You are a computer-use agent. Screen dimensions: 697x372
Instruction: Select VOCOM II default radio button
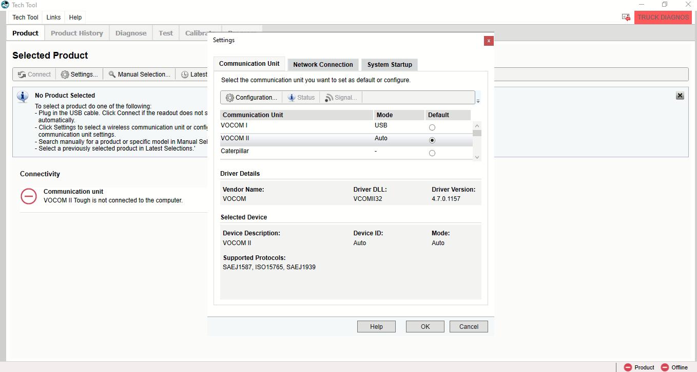(432, 140)
